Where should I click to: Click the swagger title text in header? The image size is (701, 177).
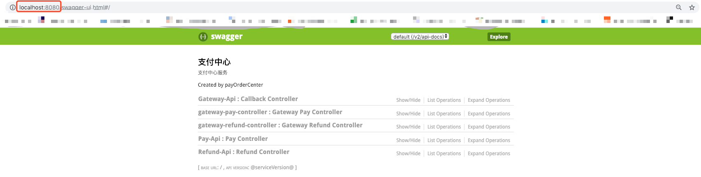pyautogui.click(x=227, y=37)
